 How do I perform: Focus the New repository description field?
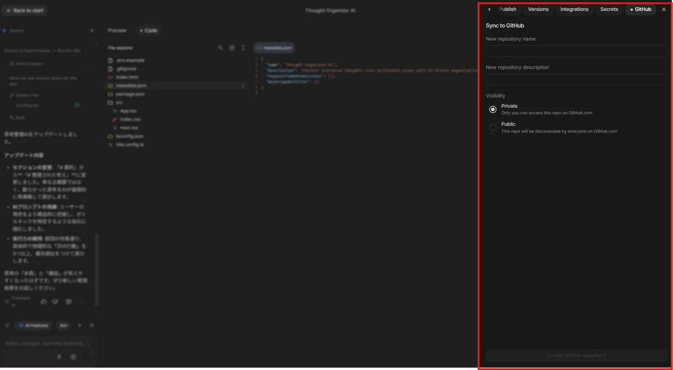tap(577, 79)
